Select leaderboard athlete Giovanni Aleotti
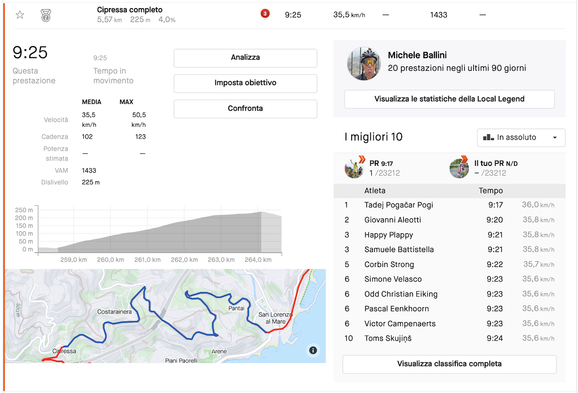578x393 pixels. point(393,220)
